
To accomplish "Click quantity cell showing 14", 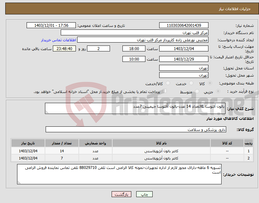I will (62, 151).
